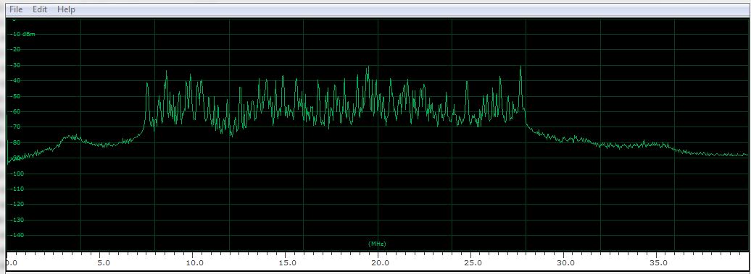
Task: Click the (MHz) axis unit label
Action: tap(377, 244)
